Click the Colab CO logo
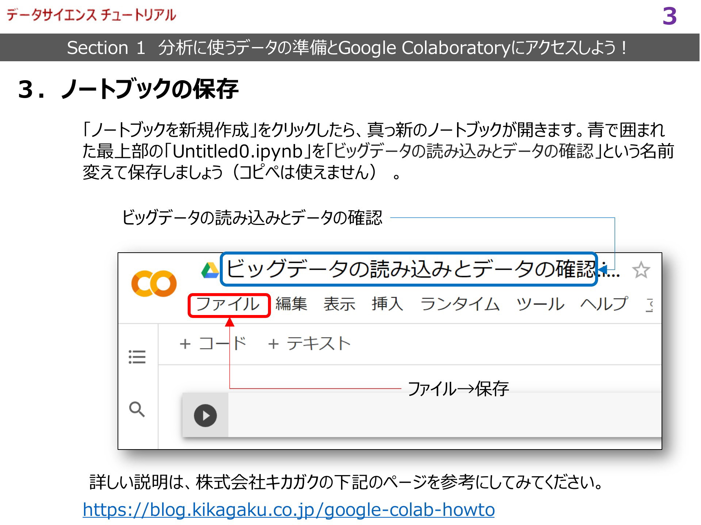 coord(154,283)
